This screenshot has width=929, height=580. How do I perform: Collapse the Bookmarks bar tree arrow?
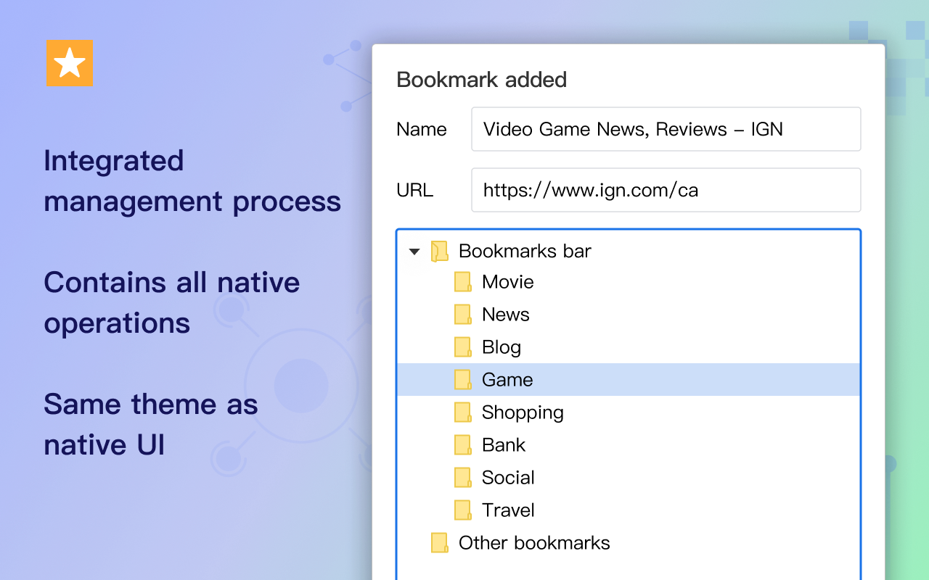414,252
